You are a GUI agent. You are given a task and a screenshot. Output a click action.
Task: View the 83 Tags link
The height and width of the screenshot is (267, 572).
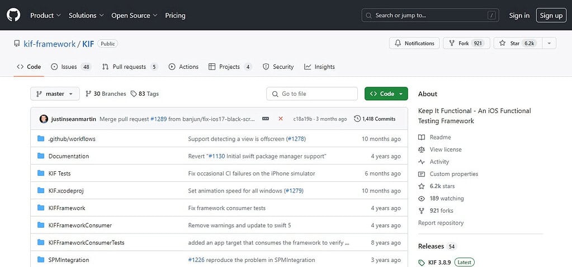click(145, 94)
